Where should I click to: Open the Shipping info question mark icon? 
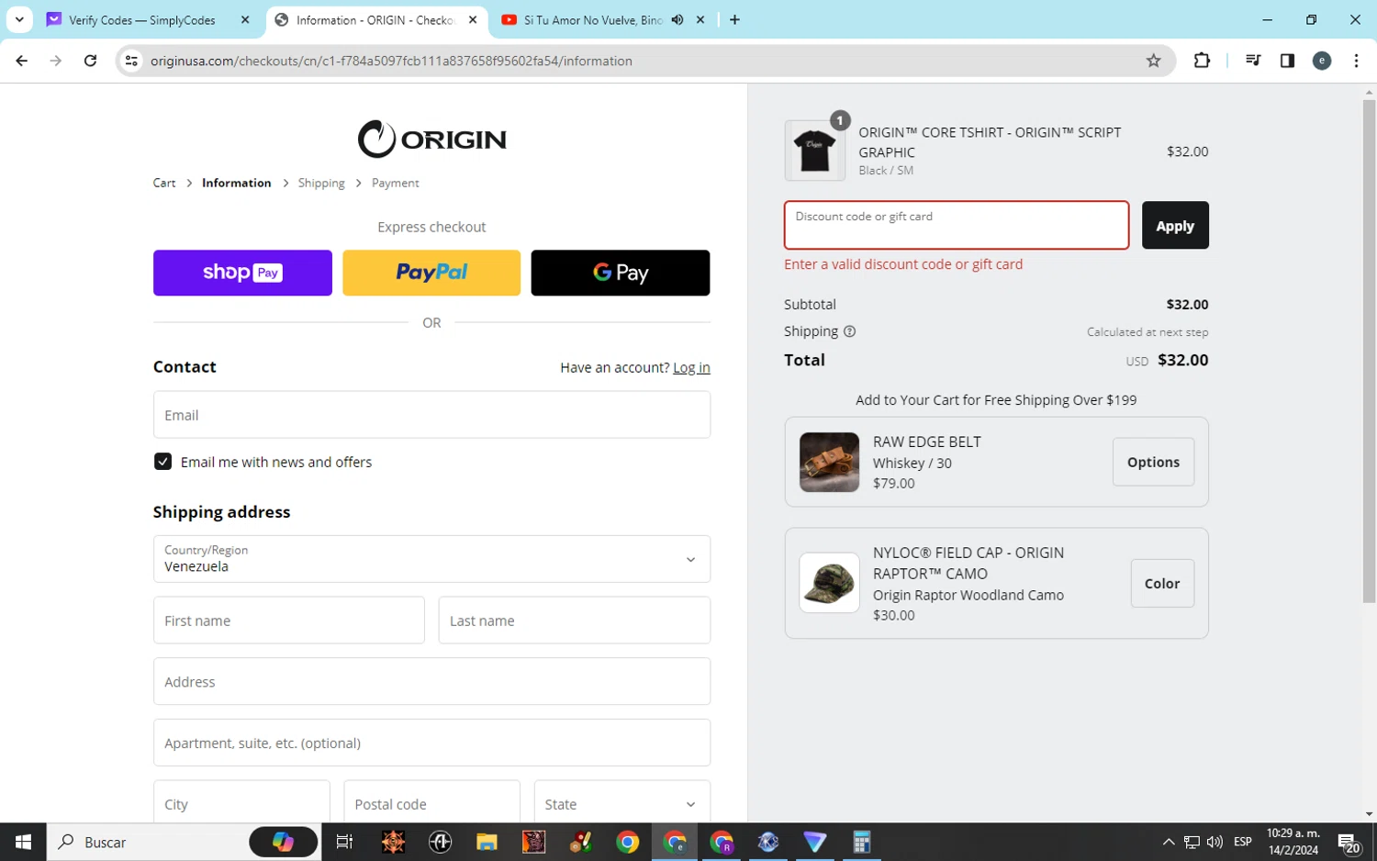[849, 331]
